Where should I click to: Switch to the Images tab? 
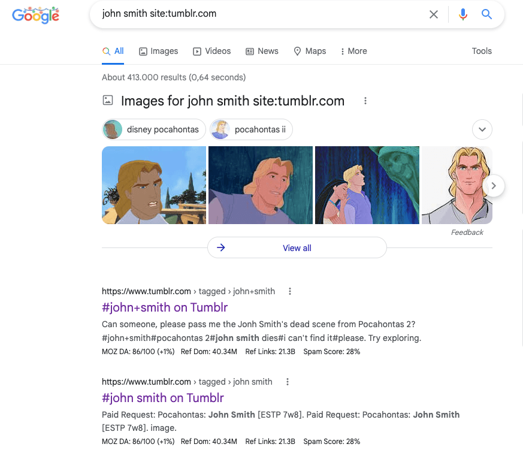point(158,51)
